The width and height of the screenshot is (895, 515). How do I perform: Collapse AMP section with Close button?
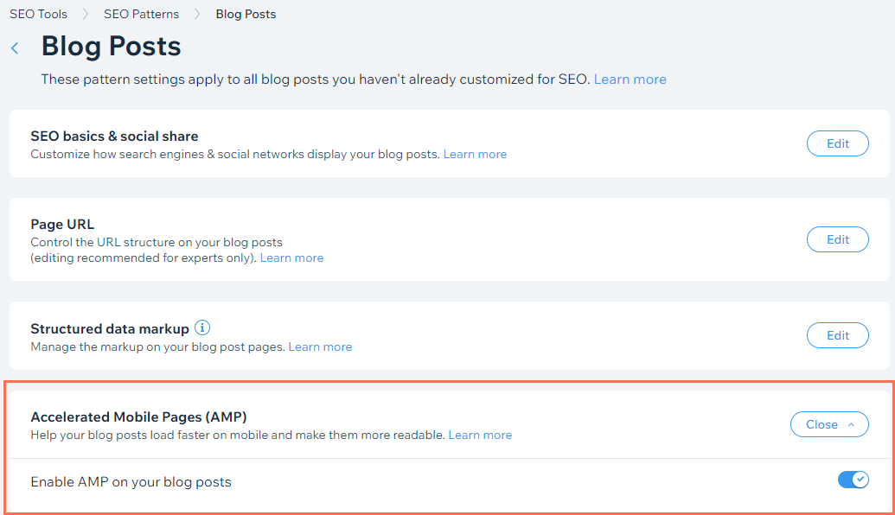tap(829, 424)
